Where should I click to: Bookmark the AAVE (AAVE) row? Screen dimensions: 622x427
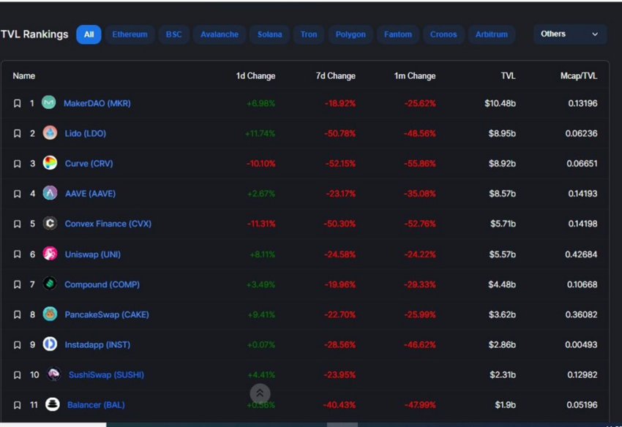tap(17, 194)
